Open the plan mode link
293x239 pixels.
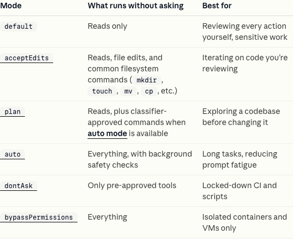(x=12, y=112)
